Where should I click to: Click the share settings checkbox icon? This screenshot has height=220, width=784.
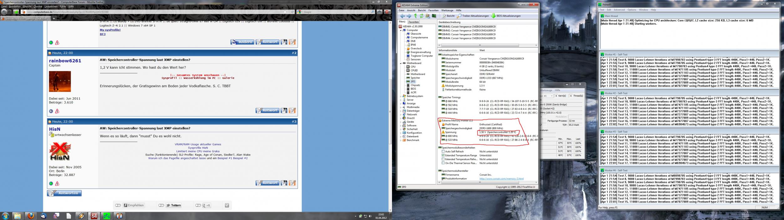tap(227, 205)
